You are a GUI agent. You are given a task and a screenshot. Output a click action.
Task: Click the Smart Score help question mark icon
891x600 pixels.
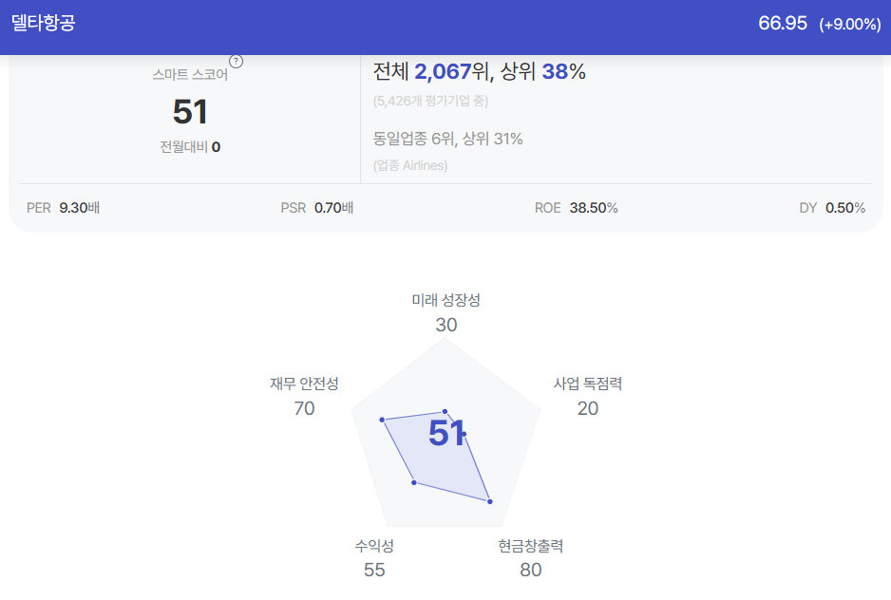pyautogui.click(x=236, y=62)
